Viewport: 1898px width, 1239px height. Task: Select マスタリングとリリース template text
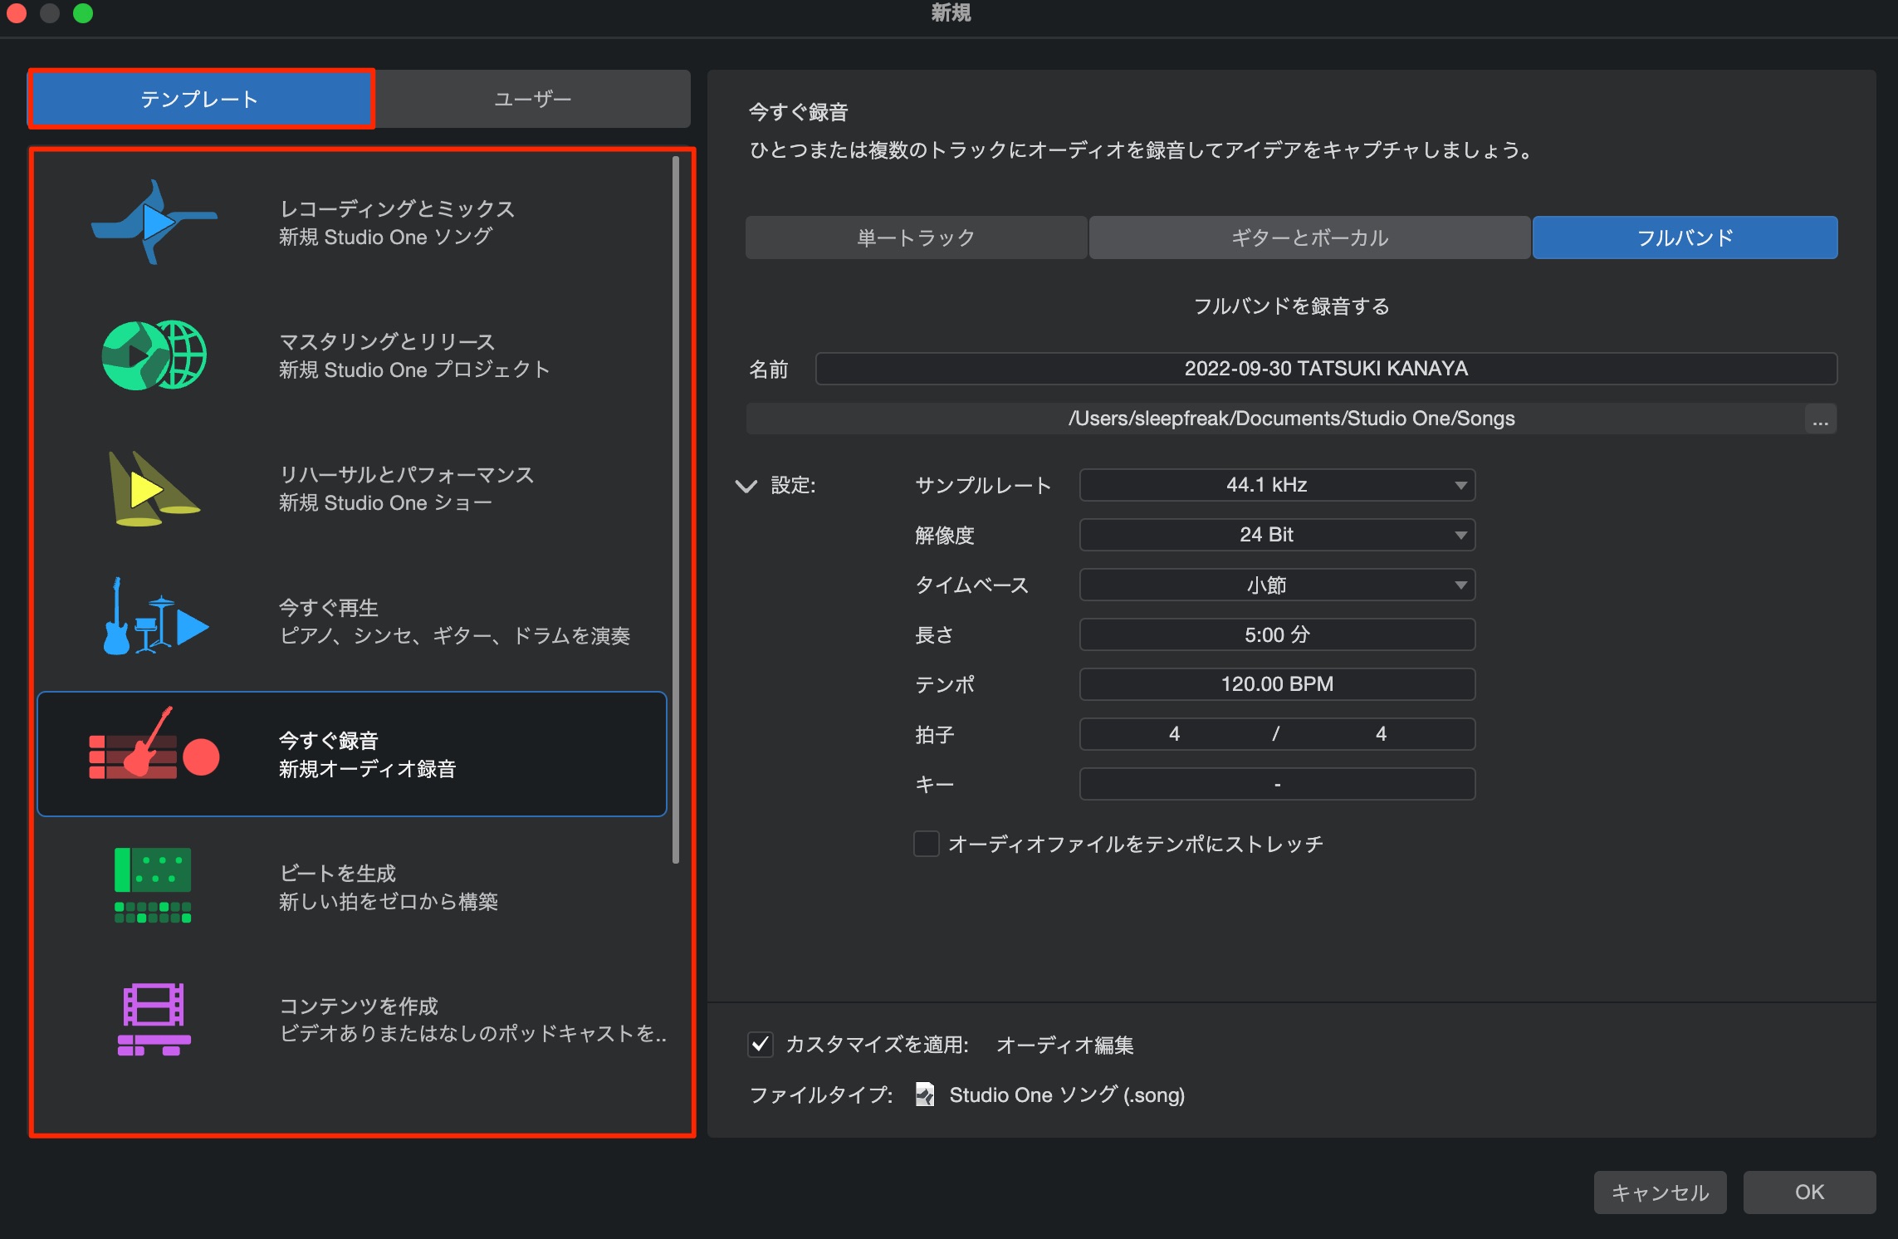tap(387, 341)
